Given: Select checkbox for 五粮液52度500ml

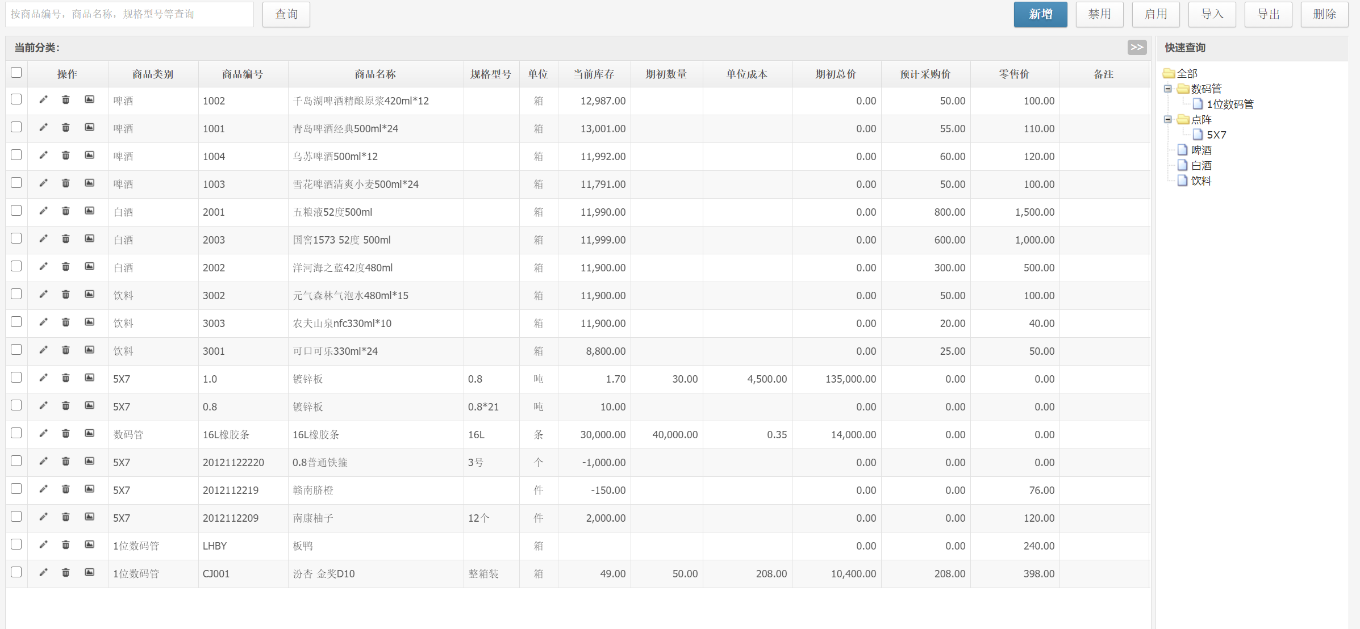Looking at the screenshot, I should (x=16, y=211).
